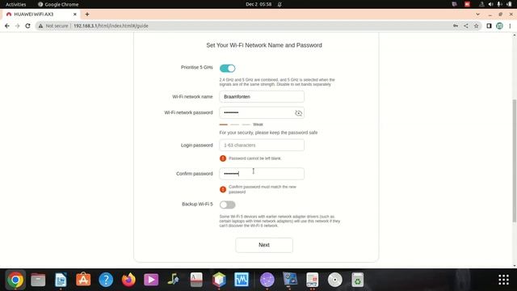The height and width of the screenshot is (291, 517).
Task: Show Wi-Fi password with eye icon
Action: [x=298, y=113]
